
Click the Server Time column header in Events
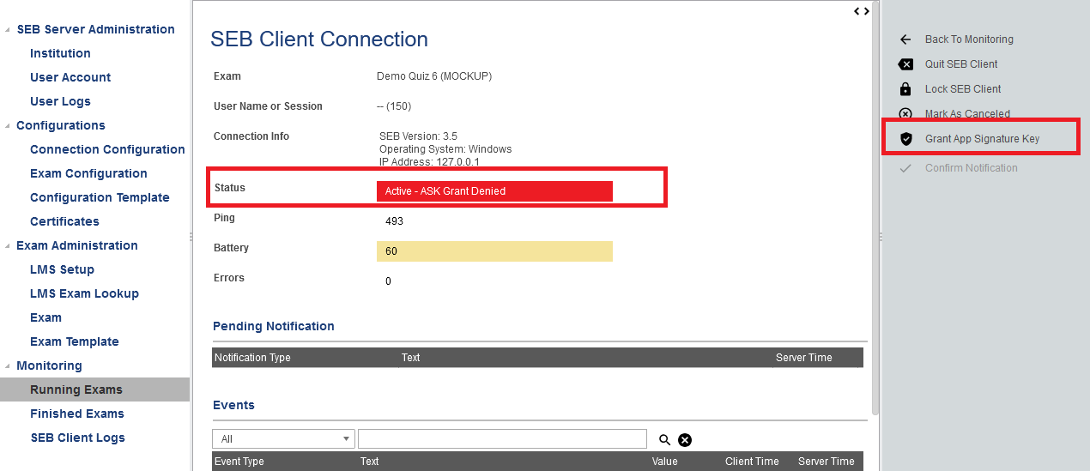[x=825, y=462]
